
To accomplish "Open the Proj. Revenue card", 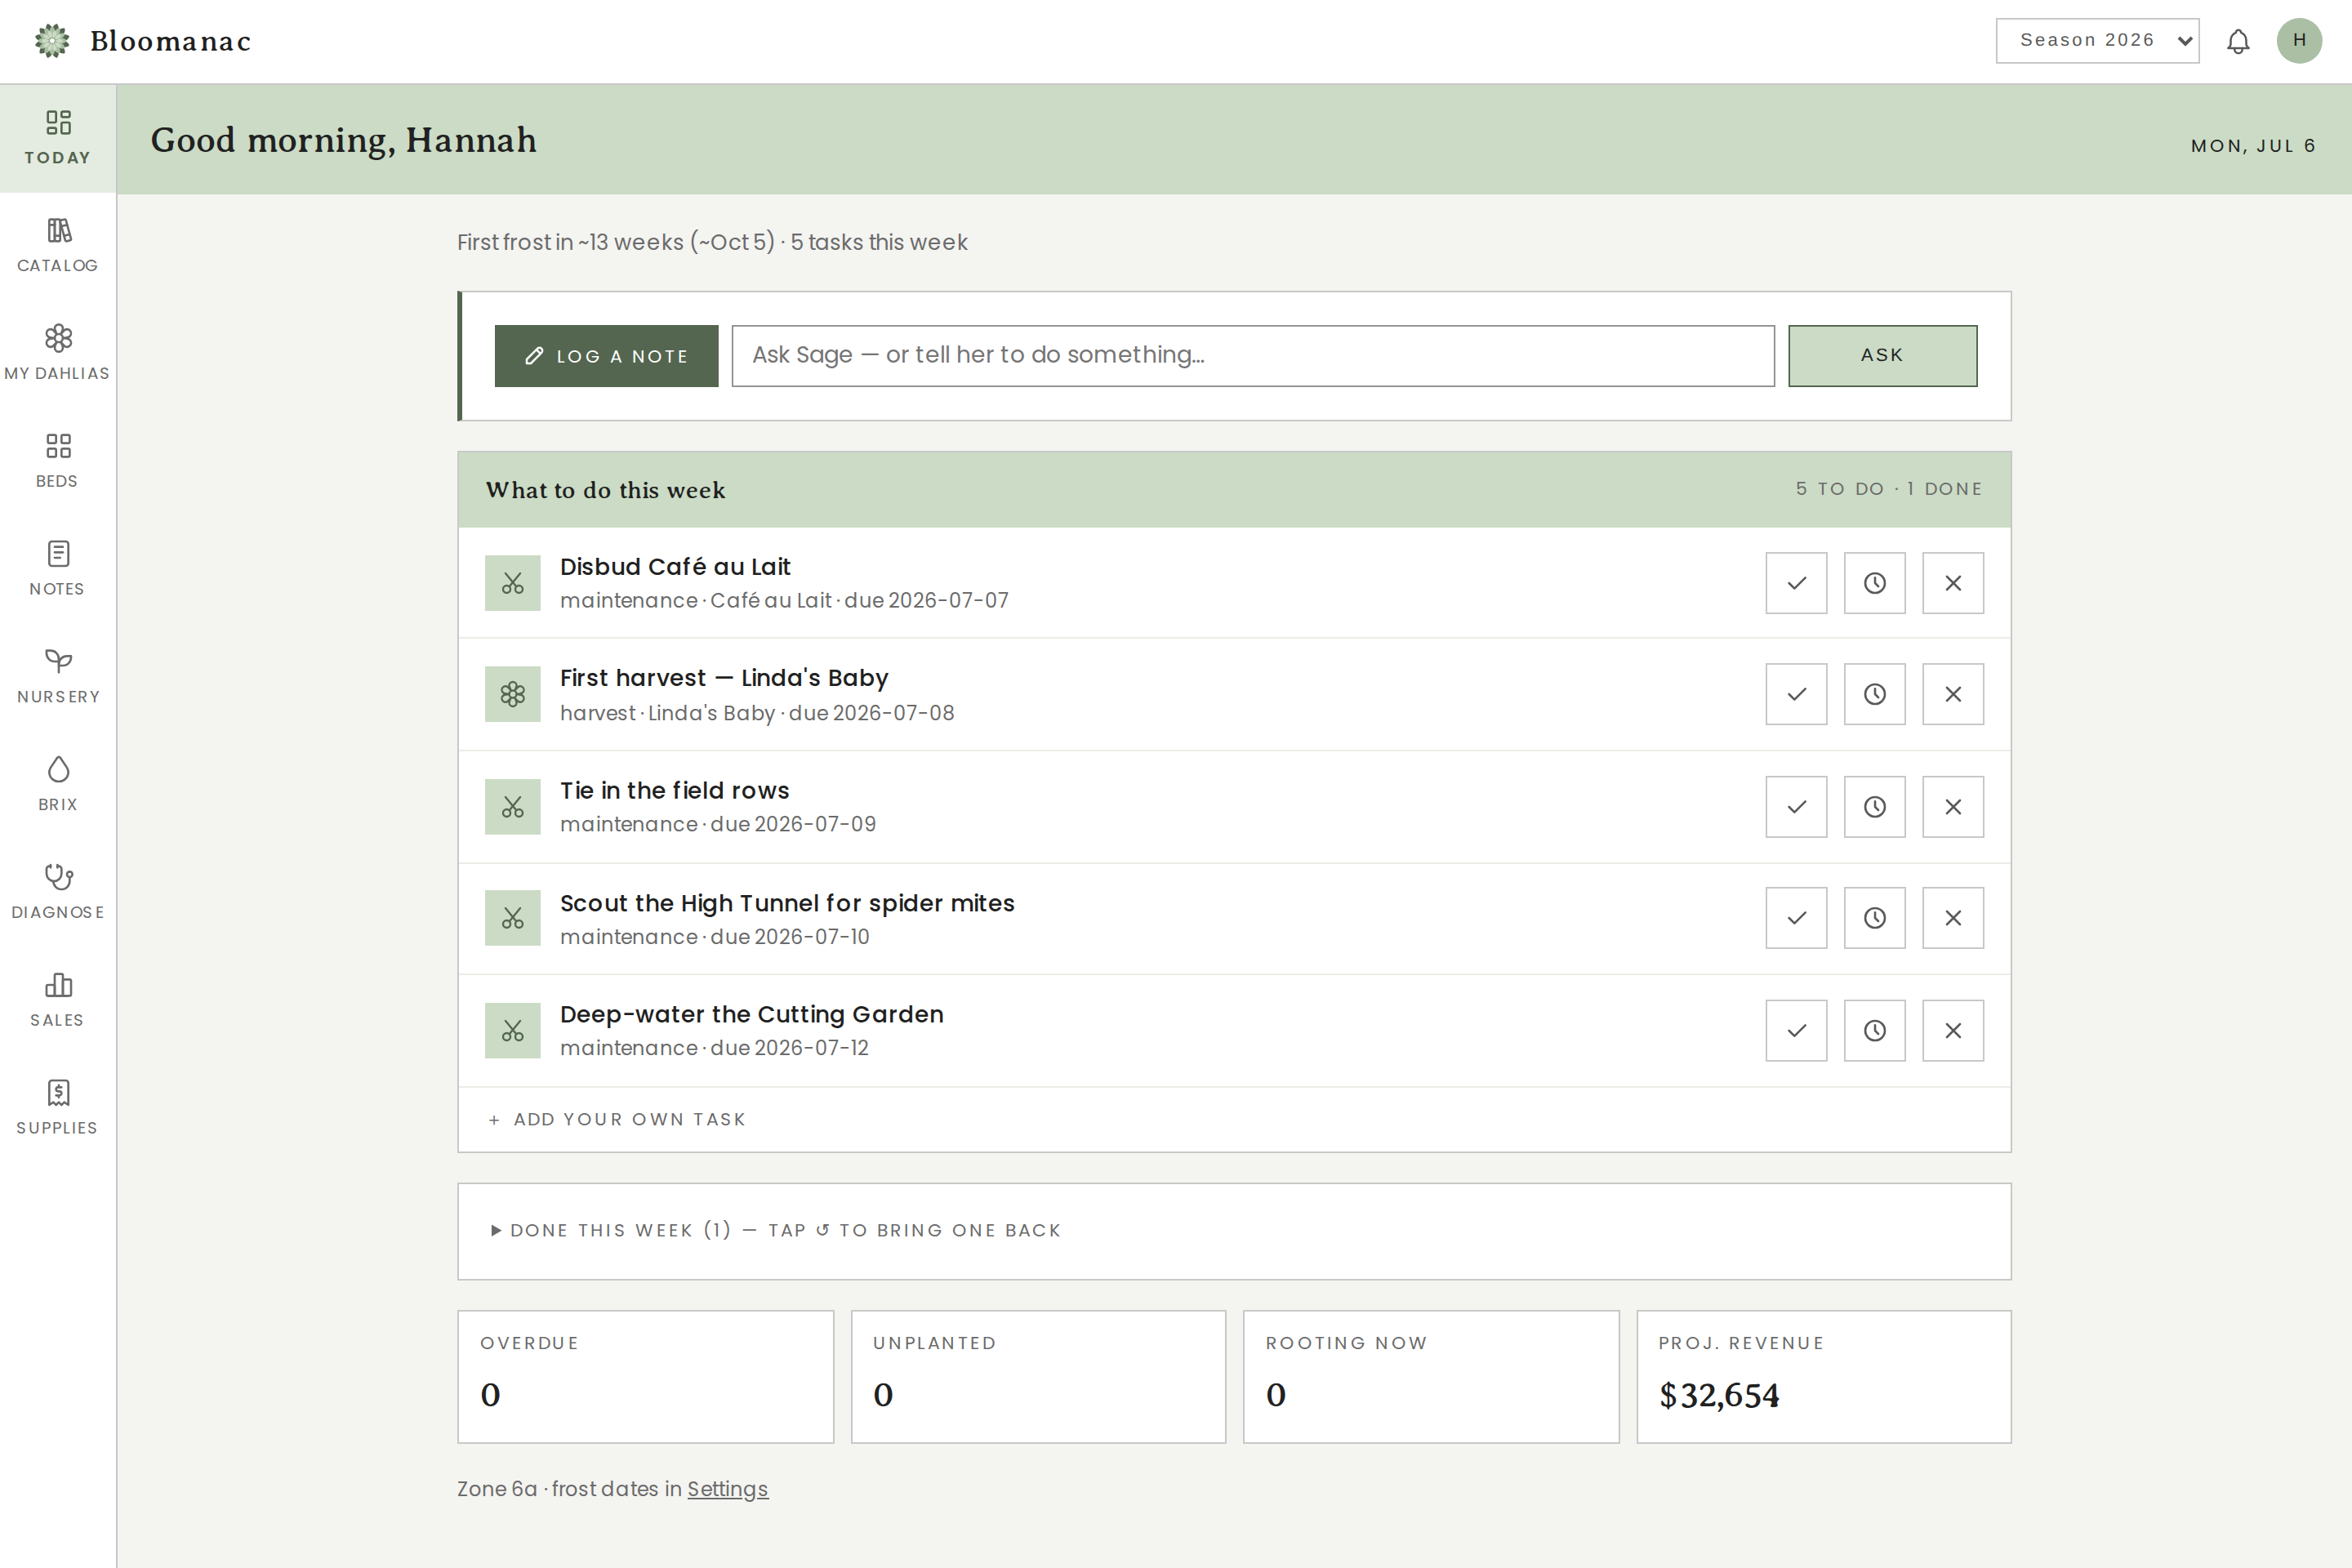I will click(x=1824, y=1377).
